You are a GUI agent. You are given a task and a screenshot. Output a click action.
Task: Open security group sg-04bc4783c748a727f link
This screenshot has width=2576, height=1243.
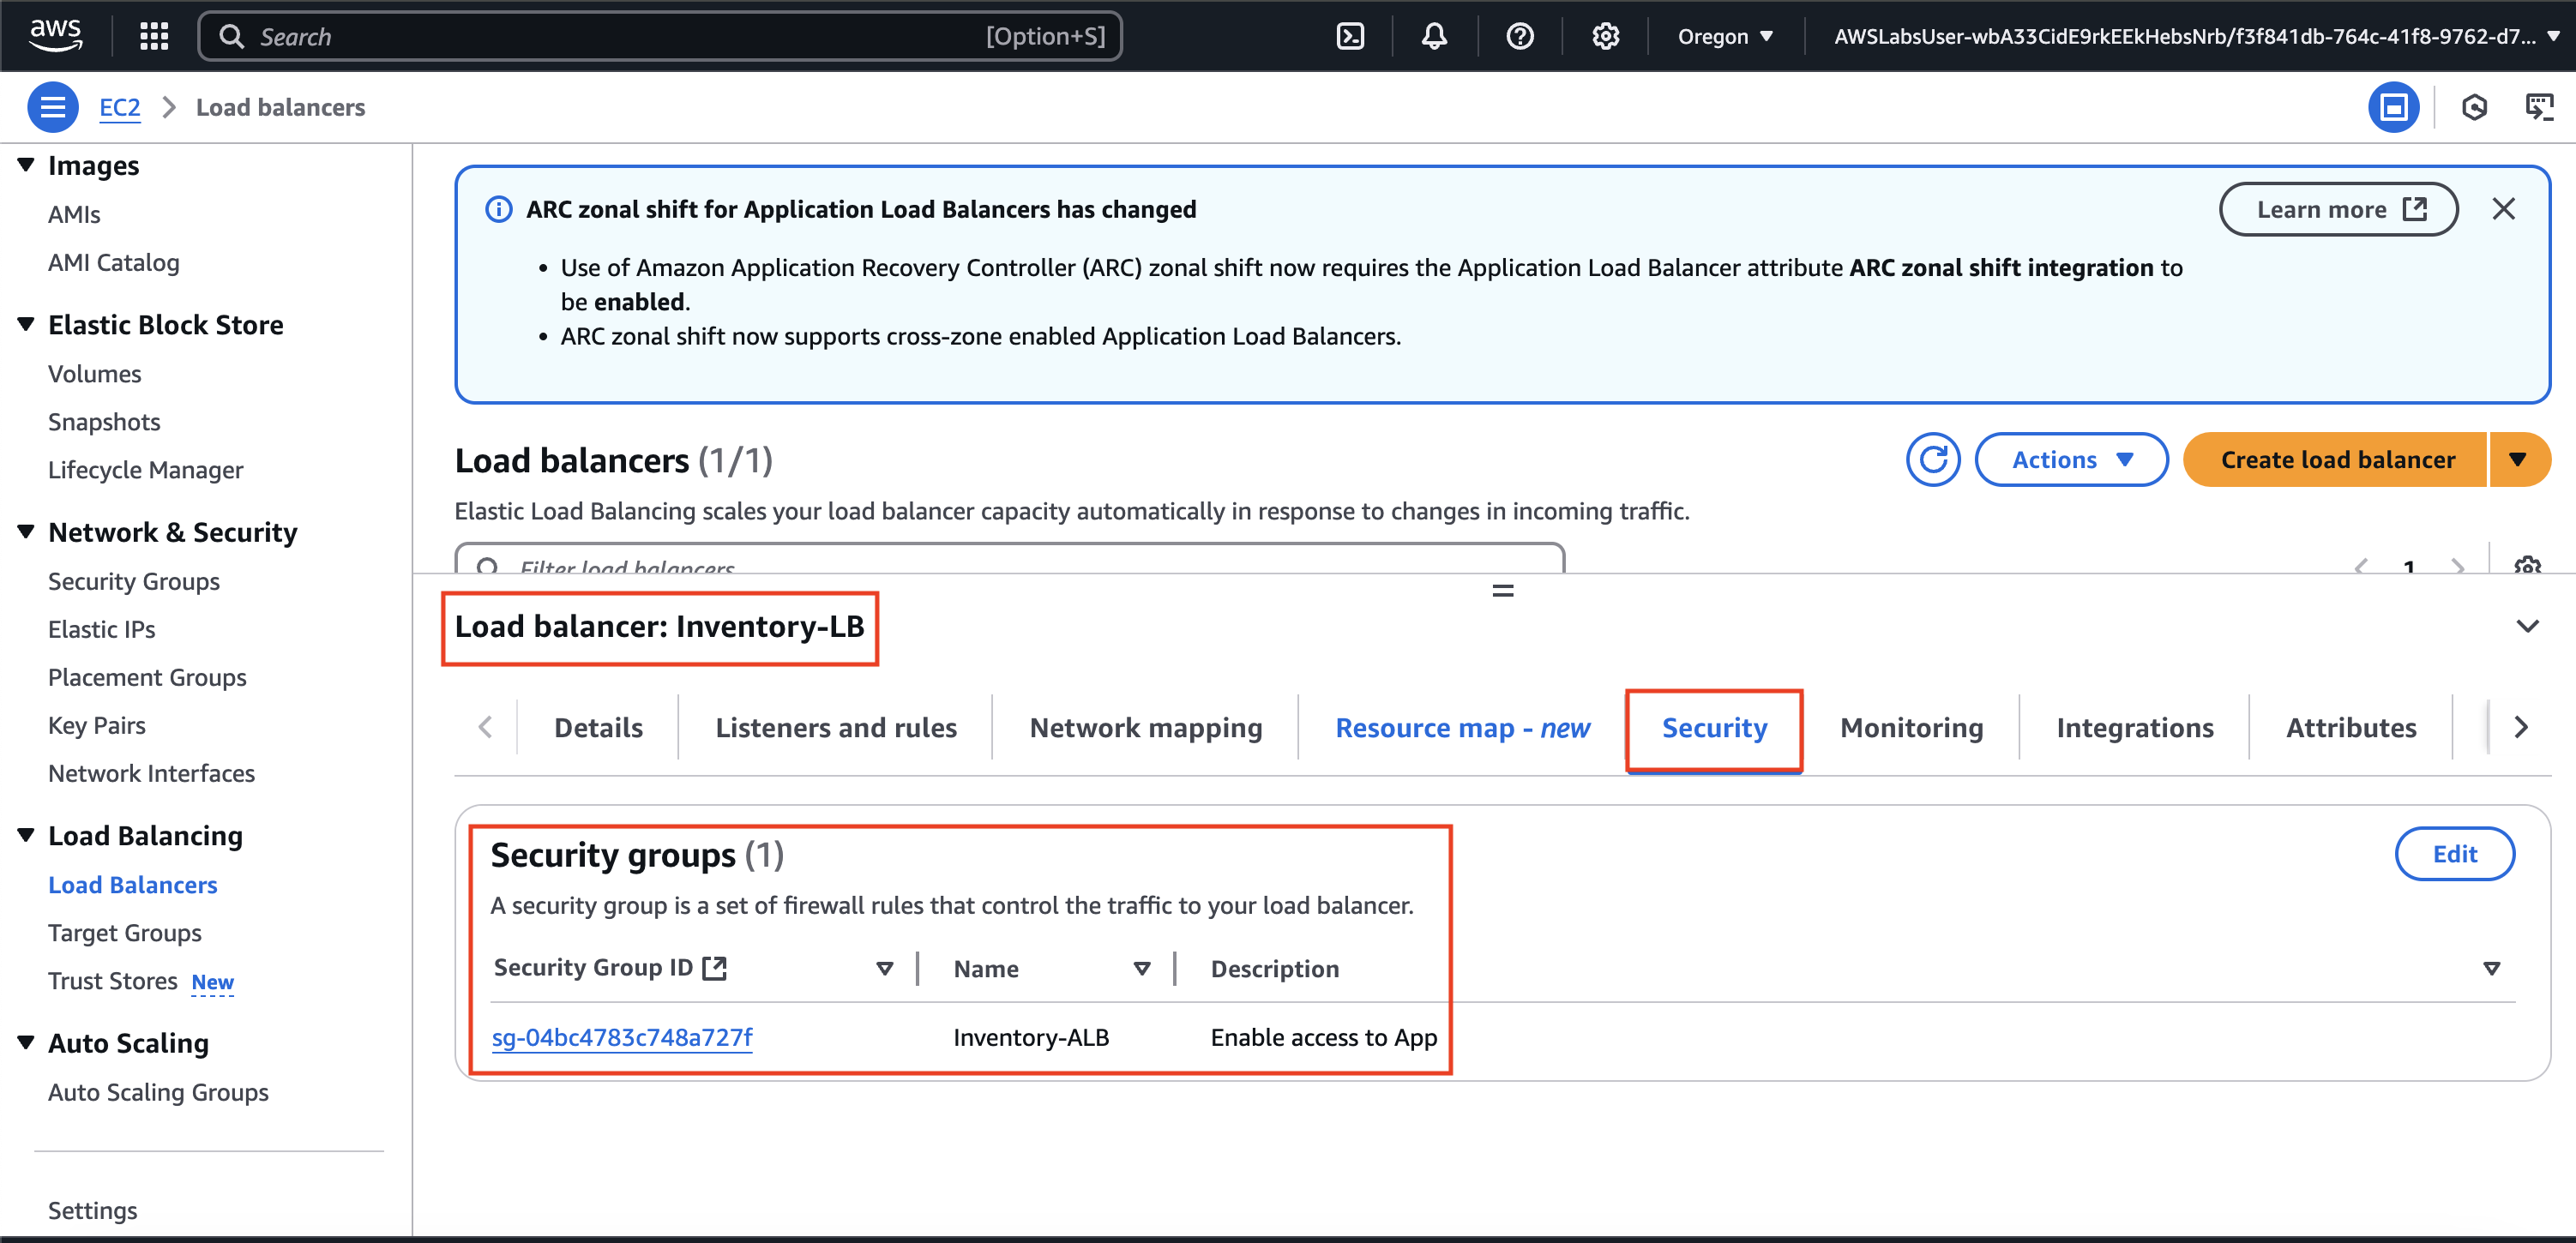click(622, 1037)
